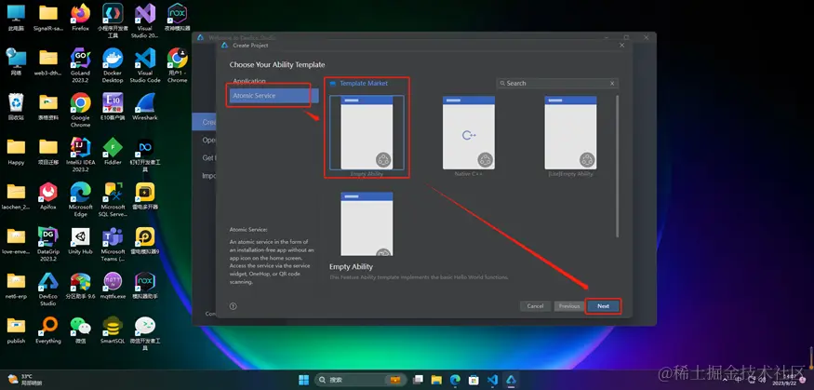Open the E10客户端 shortcut
The image size is (814, 390).
(x=113, y=106)
